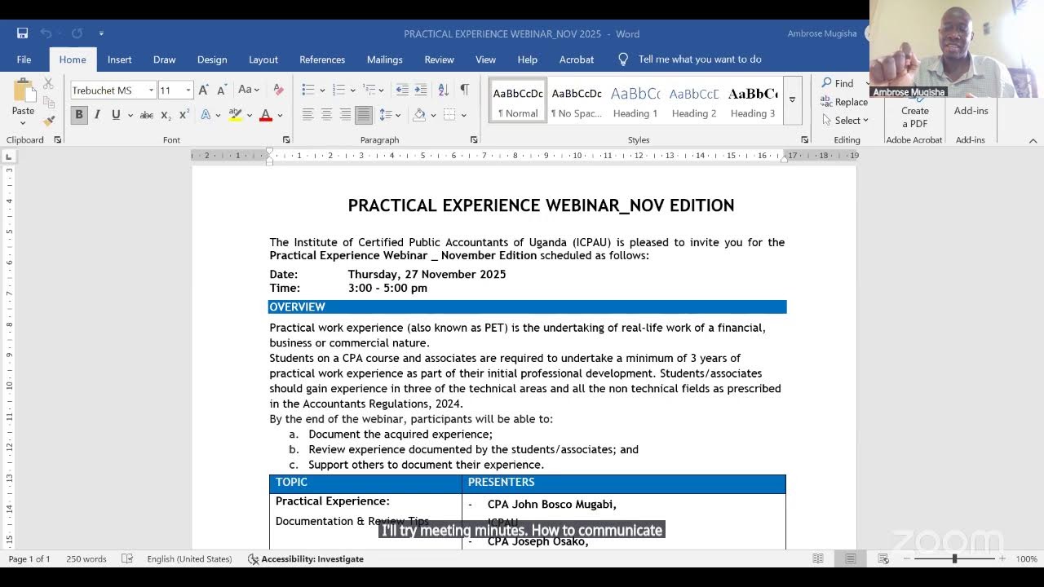Click the Paste clipboard icon
Viewport: 1044px width, 587px height.
23,90
